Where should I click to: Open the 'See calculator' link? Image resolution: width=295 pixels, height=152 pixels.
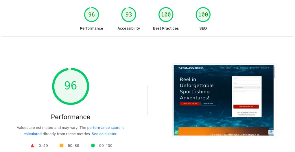[x=104, y=134]
